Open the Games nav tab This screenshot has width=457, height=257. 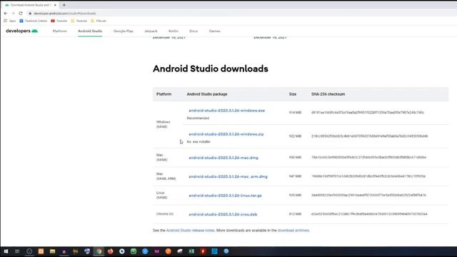coord(214,31)
